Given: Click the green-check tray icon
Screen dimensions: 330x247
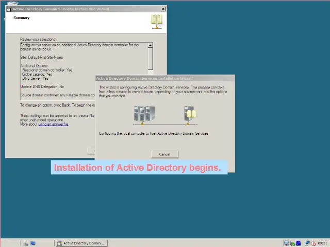Looking at the screenshot, I should tap(292, 243).
